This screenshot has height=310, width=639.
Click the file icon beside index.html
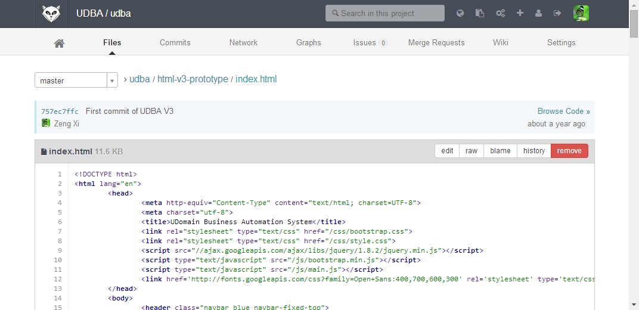coord(44,151)
